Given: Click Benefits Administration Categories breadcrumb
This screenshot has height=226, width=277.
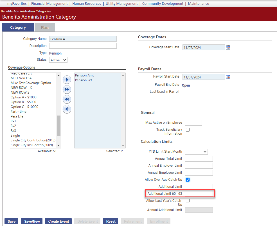Looking at the screenshot, I should (26, 11).
